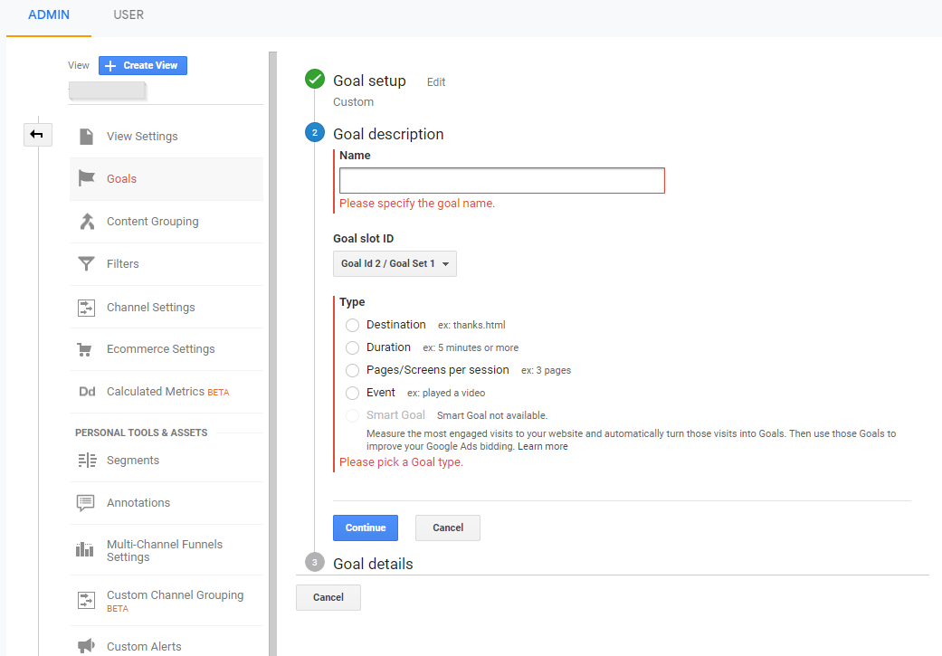The image size is (942, 656).
Task: Choose the Event goal type radio button
Action: [x=352, y=393]
